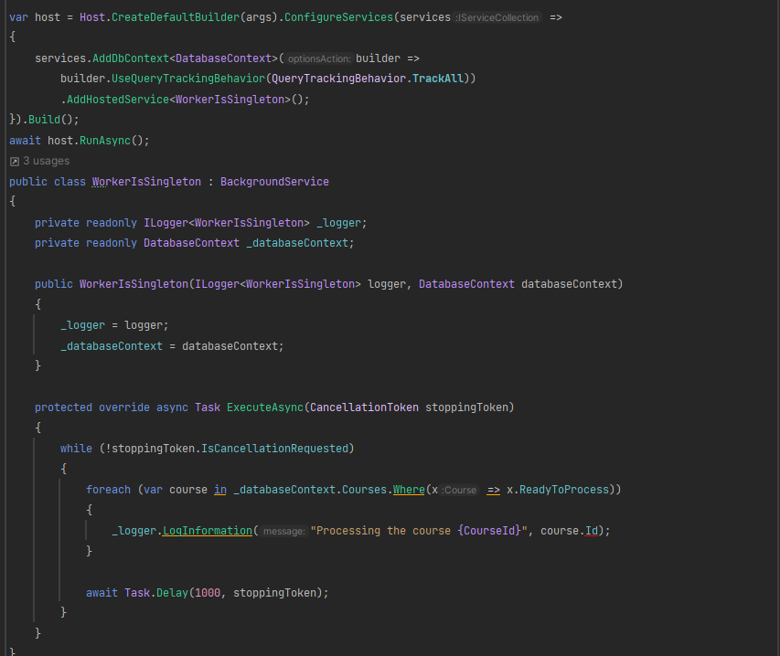Click 'Courses' in the foreach statement
Image resolution: width=780 pixels, height=656 pixels.
(x=364, y=490)
